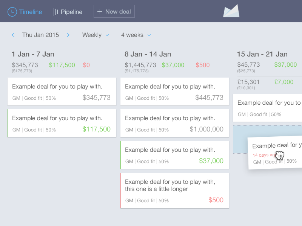Open the 4 weeks dropdown
Screen dimensions: 302x226
pyautogui.click(x=136, y=35)
